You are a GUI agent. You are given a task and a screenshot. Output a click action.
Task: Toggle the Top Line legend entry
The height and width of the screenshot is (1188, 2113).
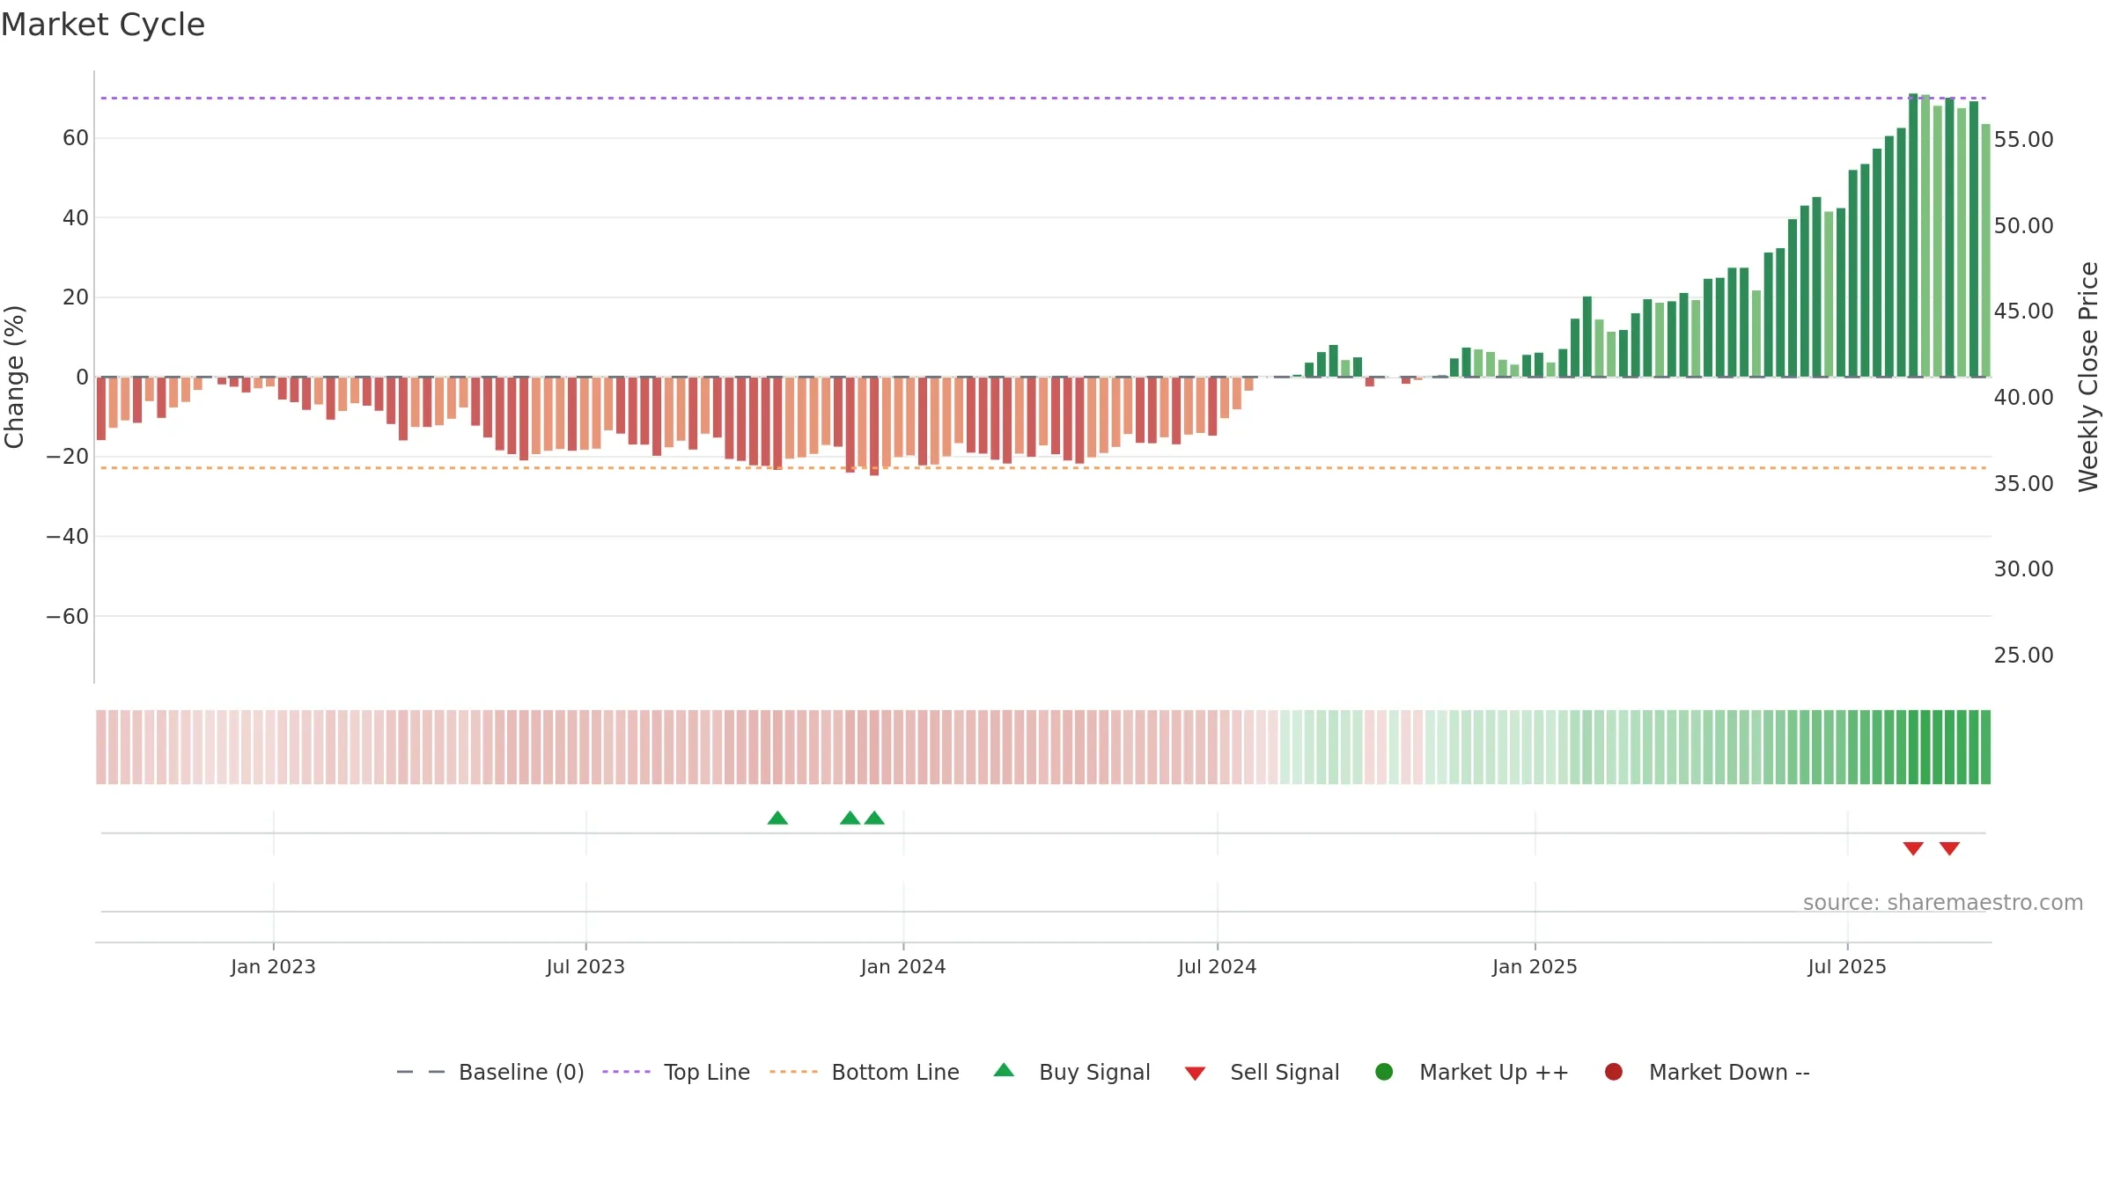click(x=676, y=1072)
